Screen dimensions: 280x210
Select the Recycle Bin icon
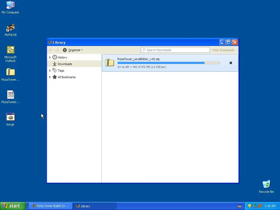266,186
